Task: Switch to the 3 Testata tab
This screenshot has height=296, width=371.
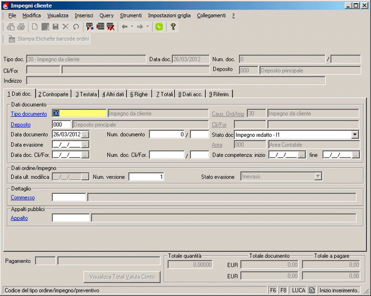Action: point(86,94)
